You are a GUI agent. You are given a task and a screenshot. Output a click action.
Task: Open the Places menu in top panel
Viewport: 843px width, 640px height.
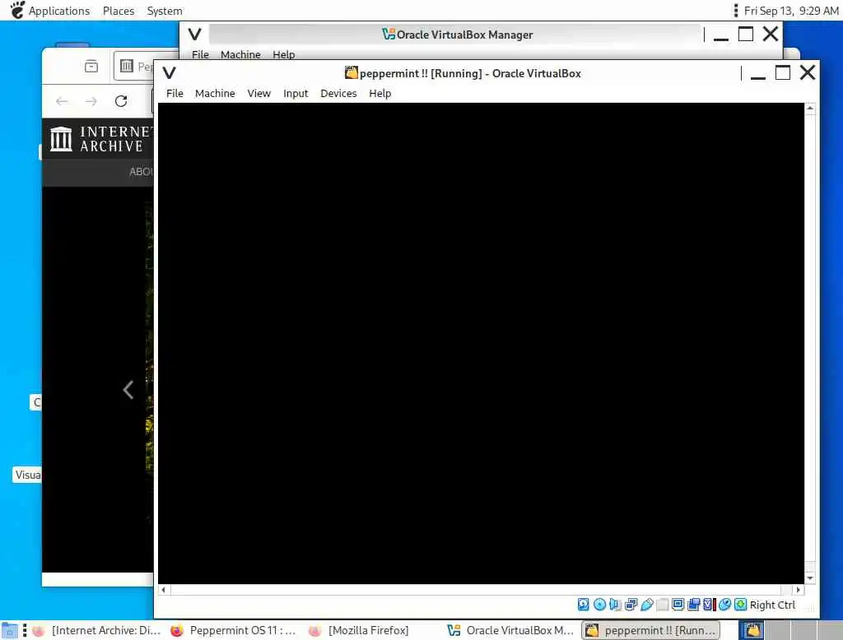(119, 11)
